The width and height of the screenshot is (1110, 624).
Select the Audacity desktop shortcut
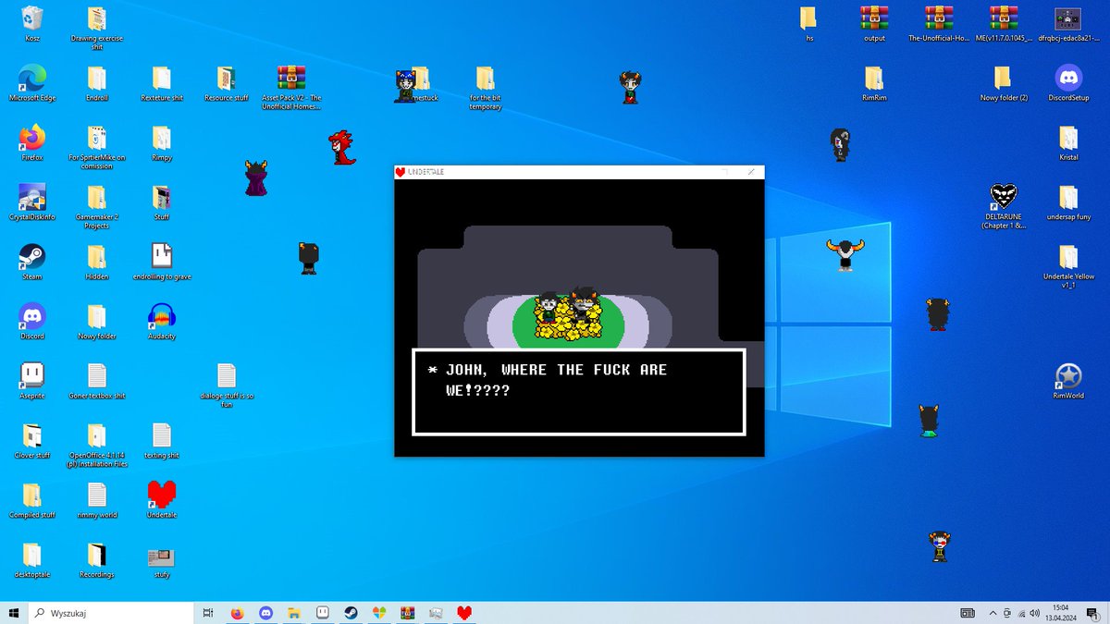[x=161, y=322]
